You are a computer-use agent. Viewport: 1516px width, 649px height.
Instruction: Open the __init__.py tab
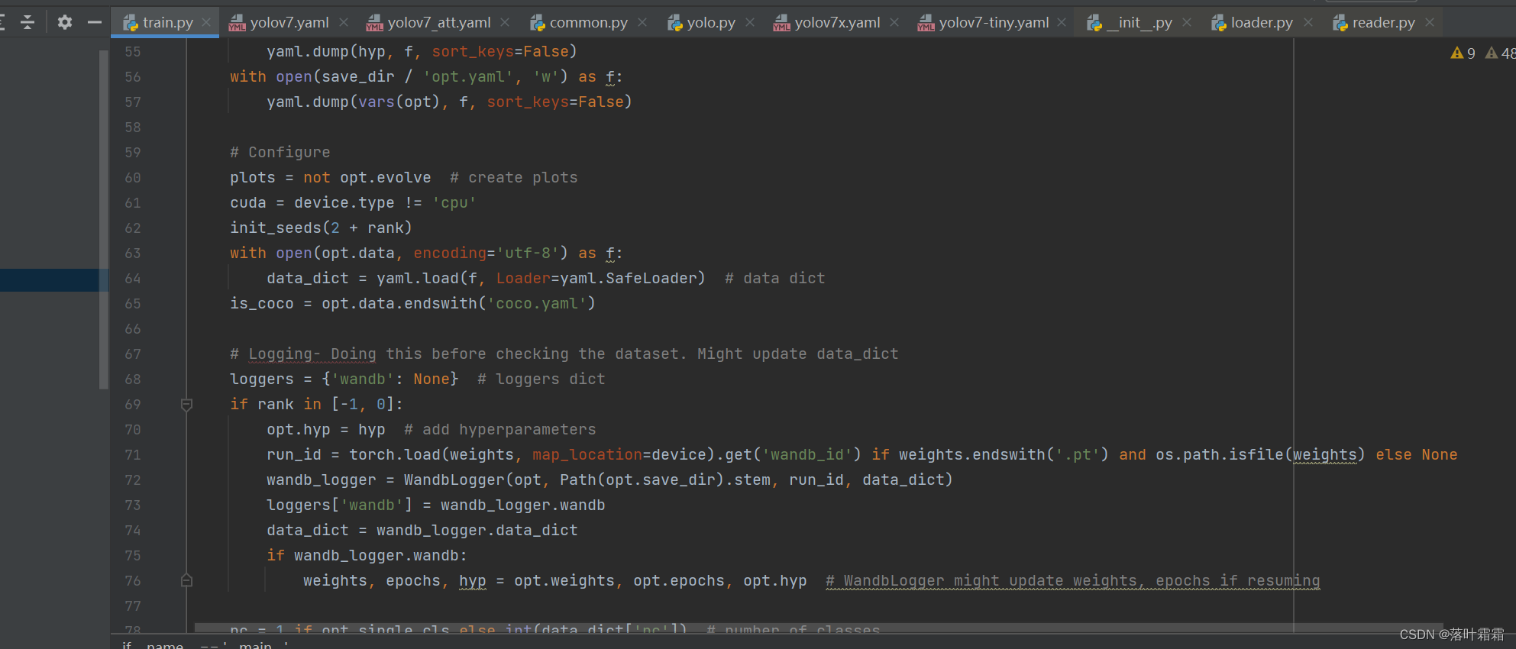pyautogui.click(x=1139, y=23)
